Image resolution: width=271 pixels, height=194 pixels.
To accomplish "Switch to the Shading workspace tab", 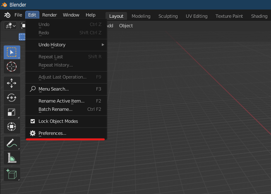I will point(259,16).
